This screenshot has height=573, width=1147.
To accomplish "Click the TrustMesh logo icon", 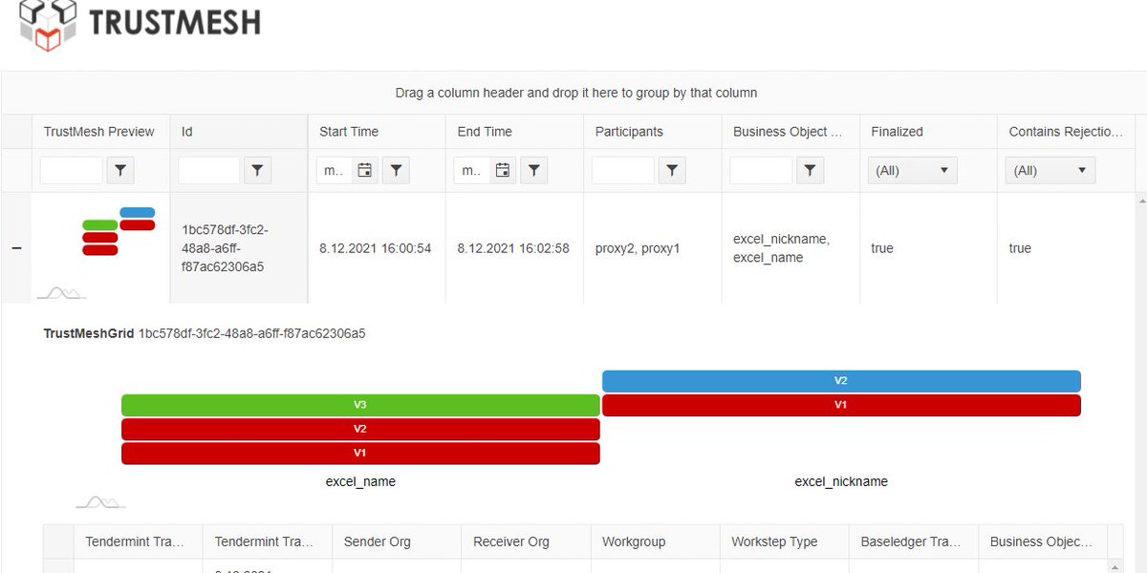I will (46, 26).
